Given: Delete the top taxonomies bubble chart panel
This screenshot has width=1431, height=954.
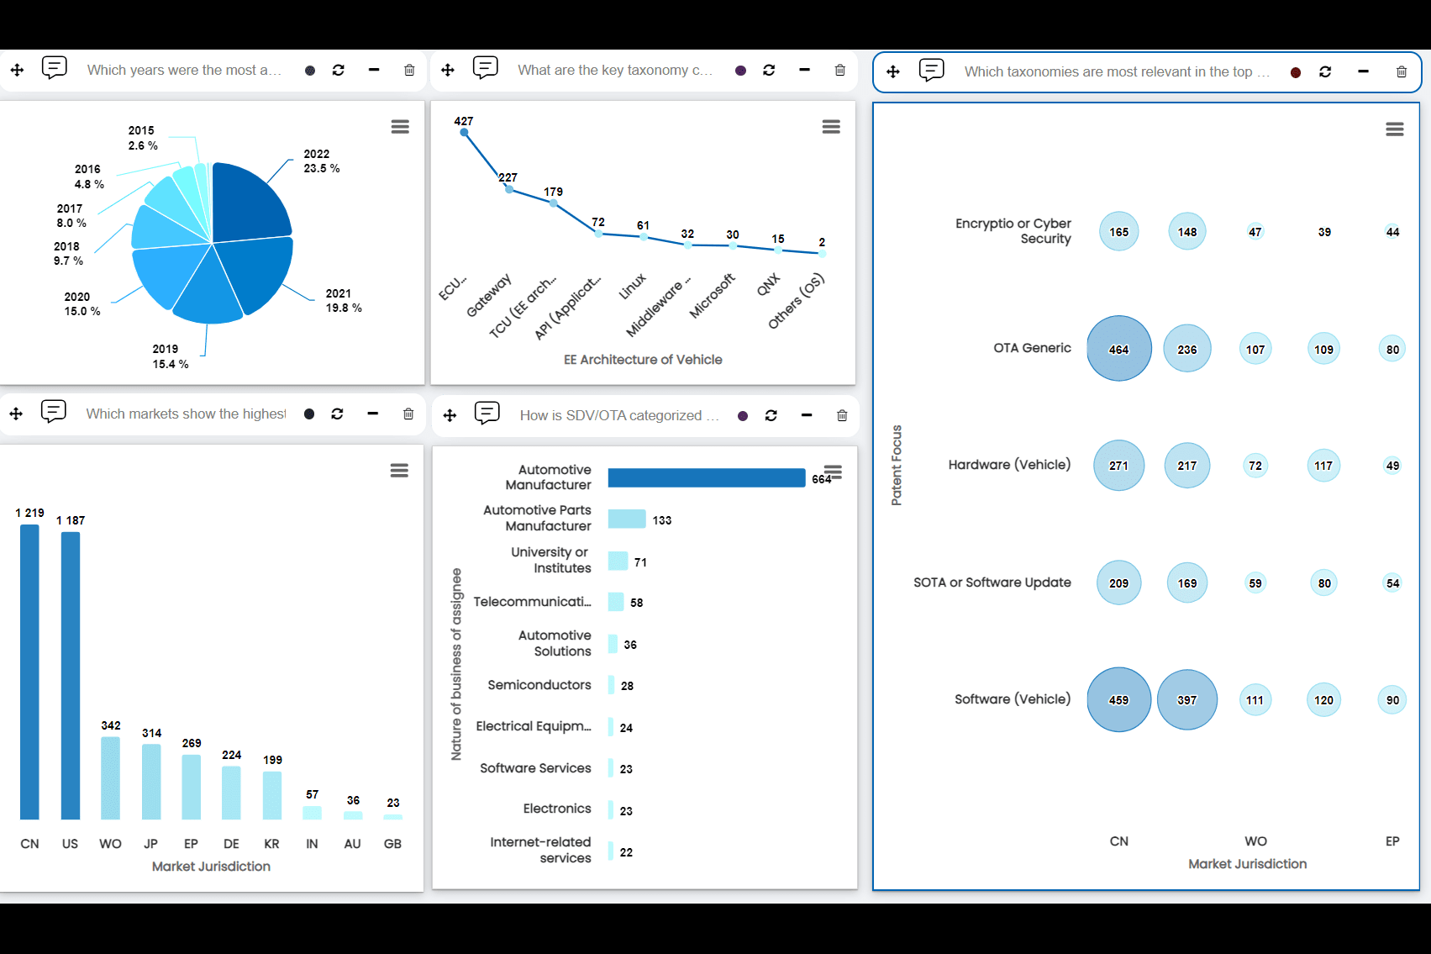Looking at the screenshot, I should coord(1401,72).
